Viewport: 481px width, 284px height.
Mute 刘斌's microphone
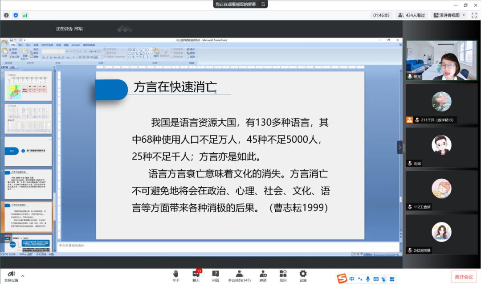(x=410, y=163)
